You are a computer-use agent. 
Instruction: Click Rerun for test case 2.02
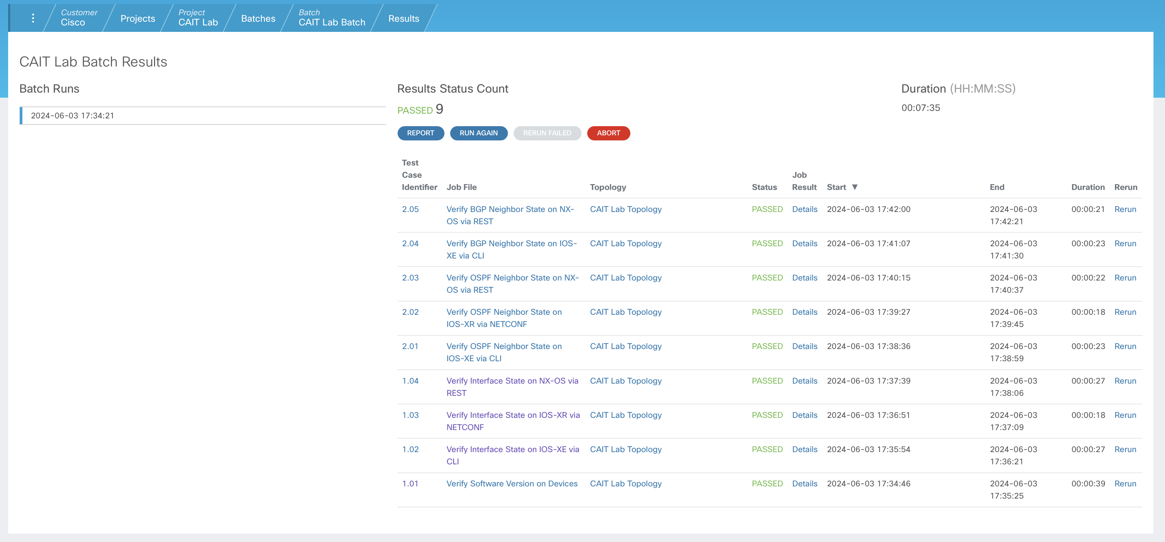[1125, 312]
